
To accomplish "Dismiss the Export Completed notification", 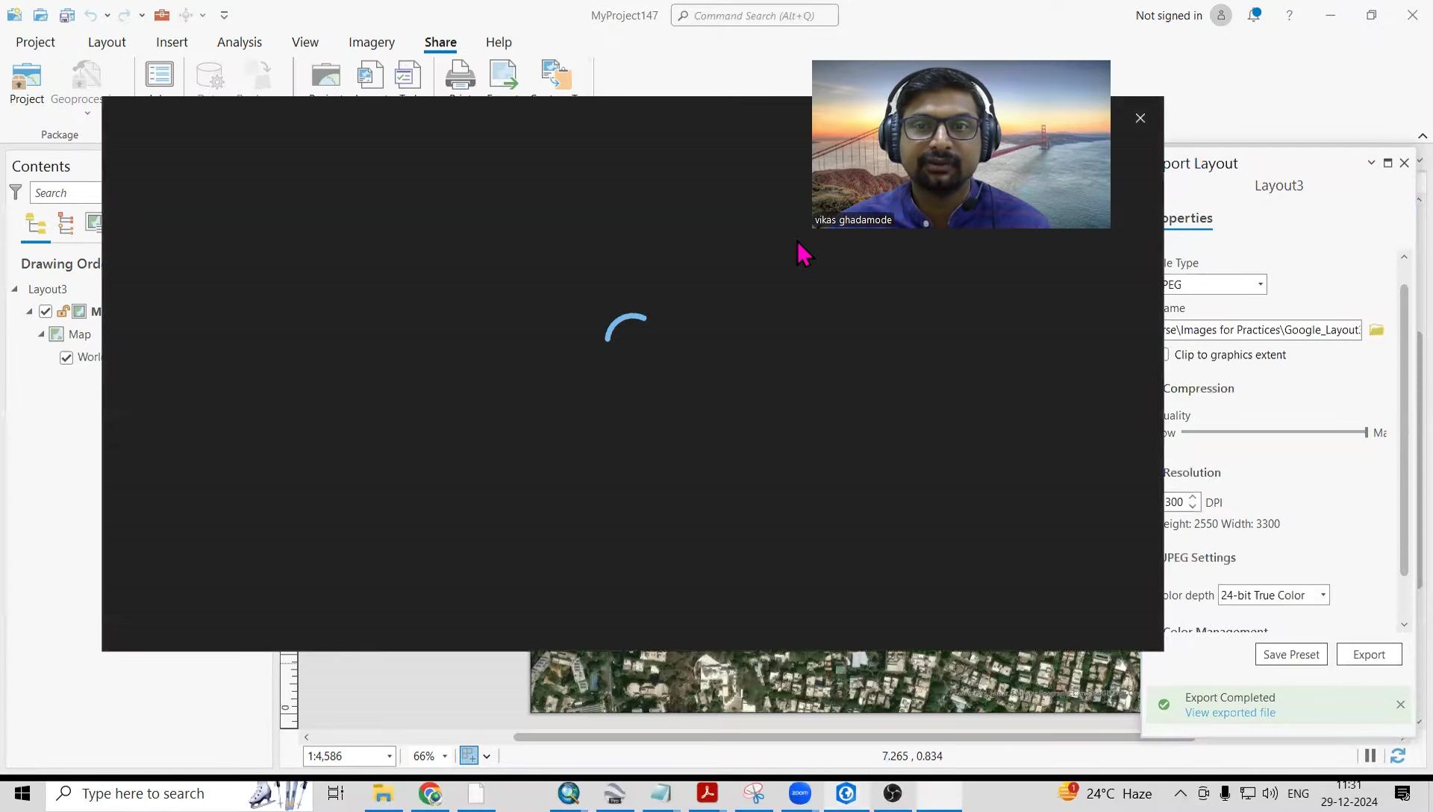I will pyautogui.click(x=1400, y=705).
